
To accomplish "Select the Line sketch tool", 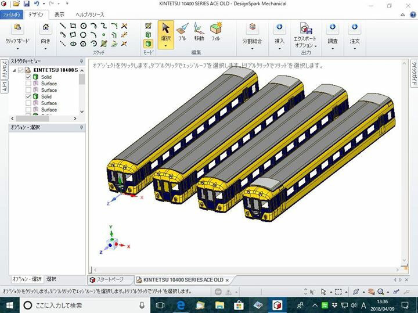I will tap(63, 26).
